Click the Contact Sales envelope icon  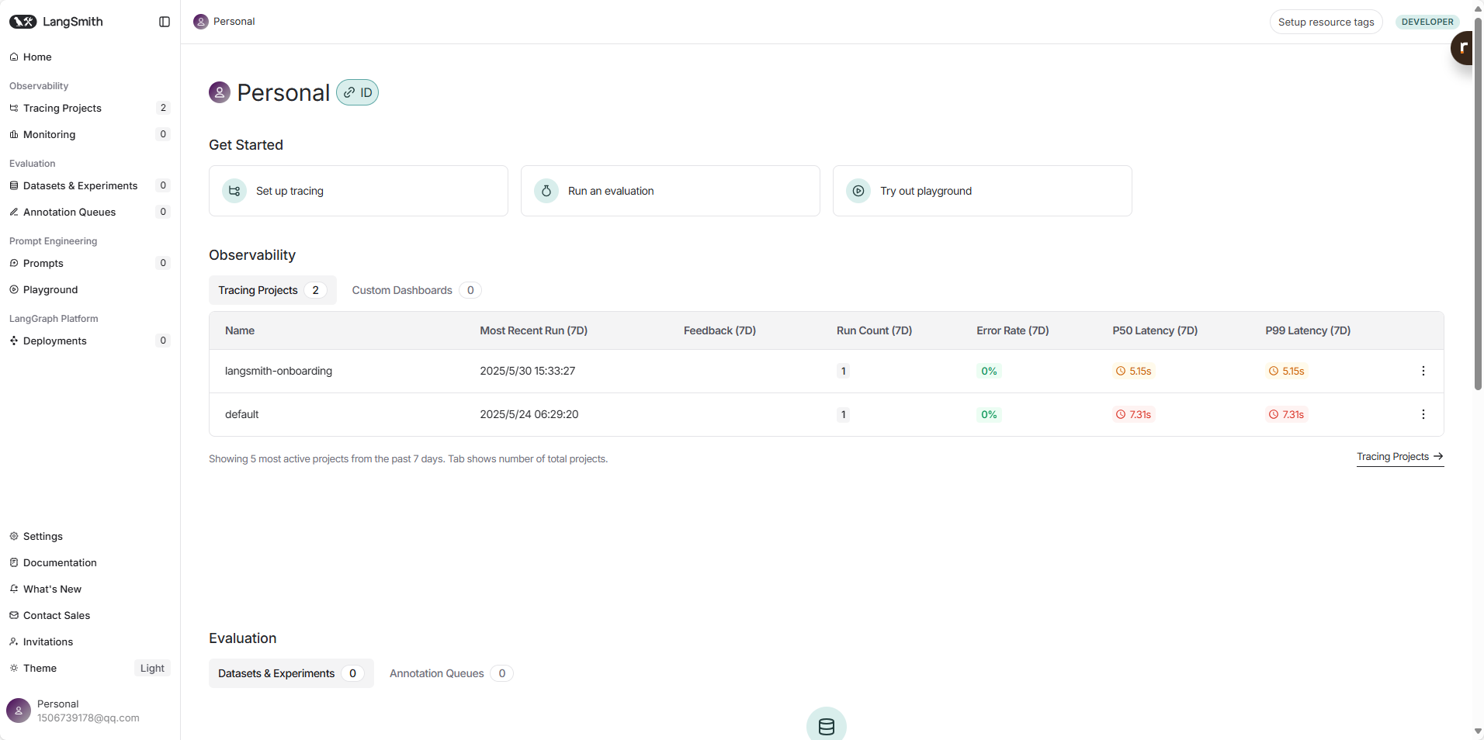14,615
